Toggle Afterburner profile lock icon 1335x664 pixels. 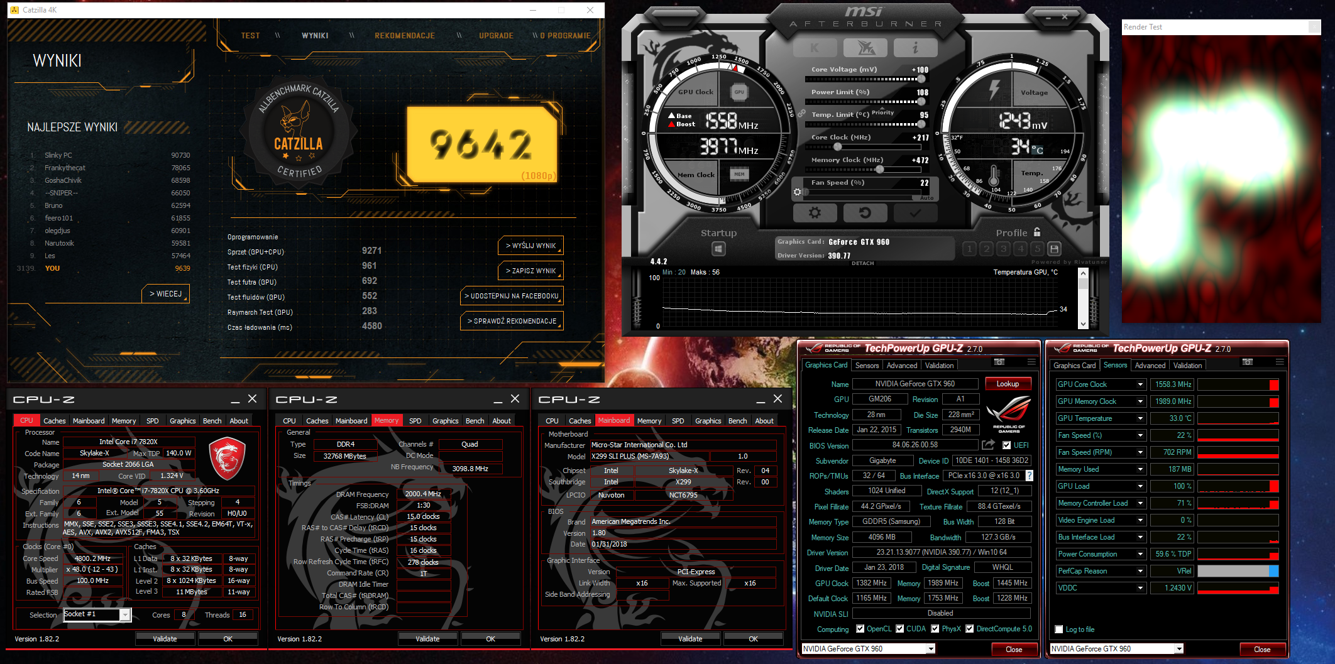pos(1037,232)
